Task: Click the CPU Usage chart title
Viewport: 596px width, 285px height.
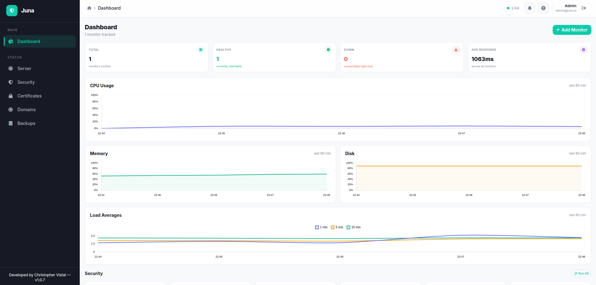Action: click(102, 86)
